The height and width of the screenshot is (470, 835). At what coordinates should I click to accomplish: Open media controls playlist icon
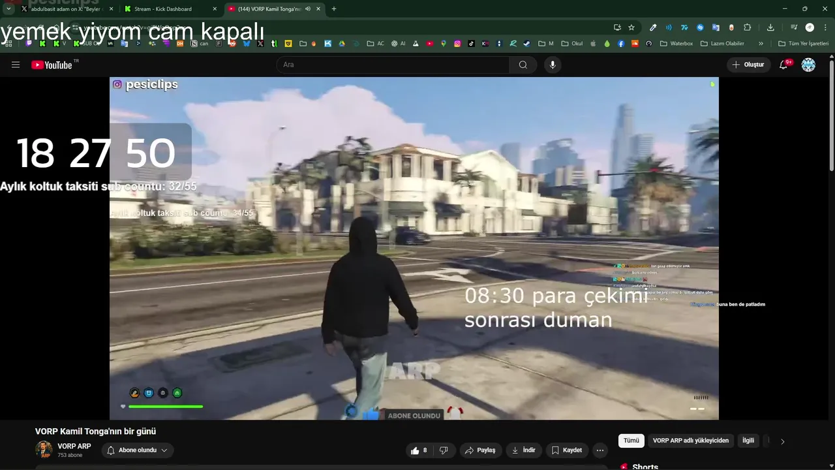coord(794,27)
